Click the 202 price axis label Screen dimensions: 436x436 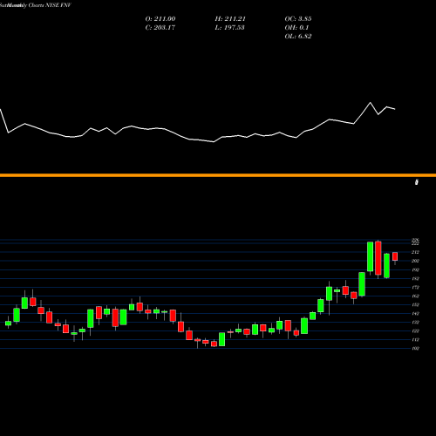(x=415, y=261)
